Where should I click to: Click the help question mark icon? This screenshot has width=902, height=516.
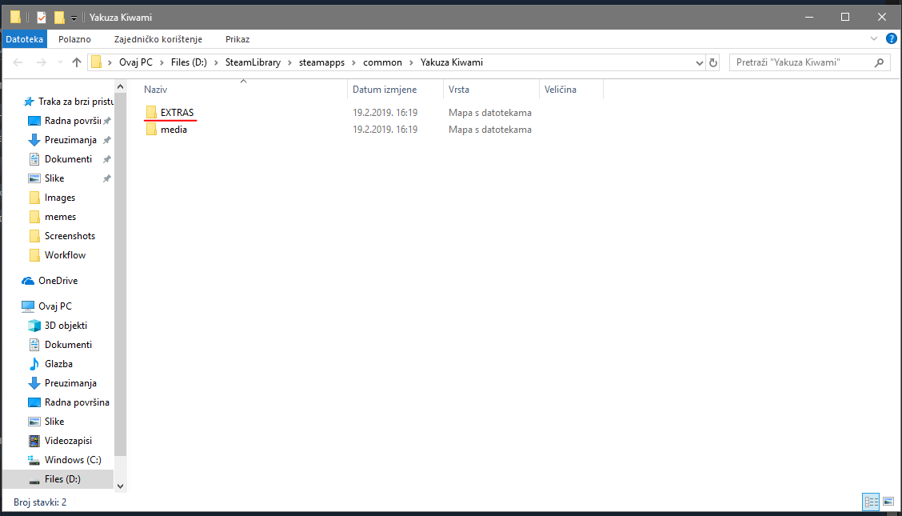coord(891,38)
